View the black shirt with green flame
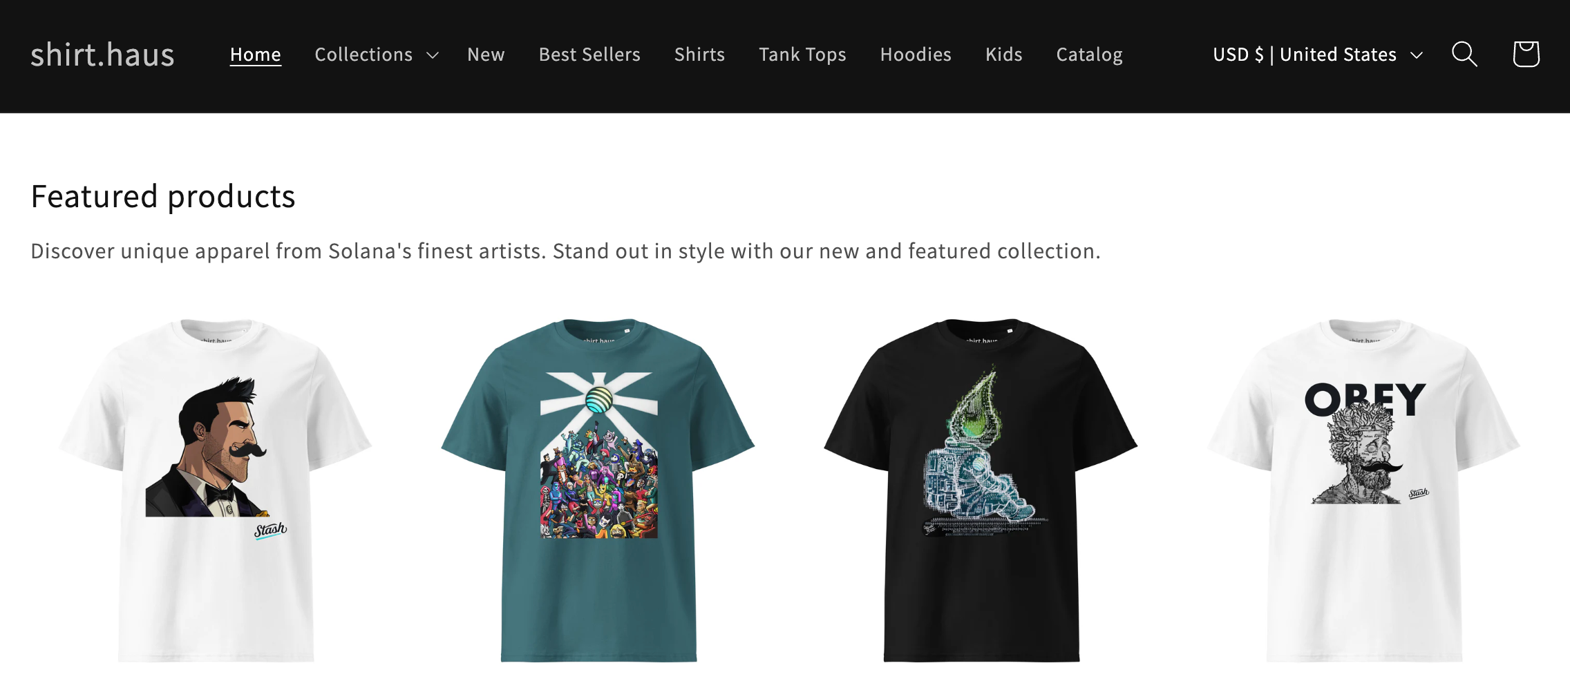1570x699 pixels. pos(981,490)
